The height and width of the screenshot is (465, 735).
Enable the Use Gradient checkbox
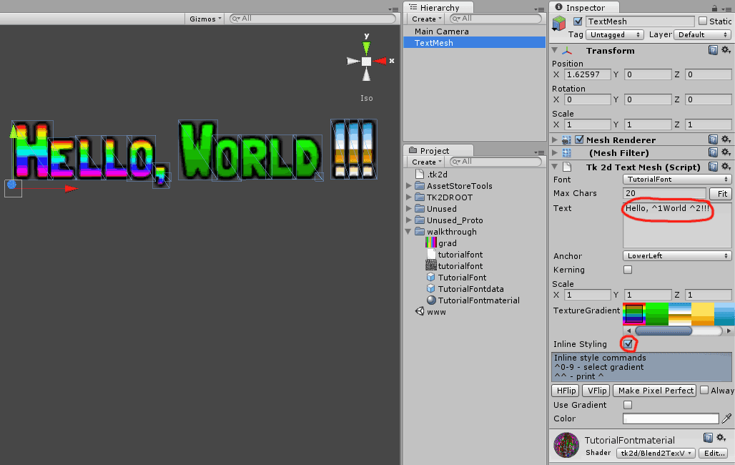(x=628, y=404)
